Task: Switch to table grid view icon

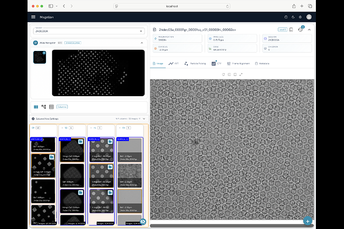Action: click(x=52, y=107)
